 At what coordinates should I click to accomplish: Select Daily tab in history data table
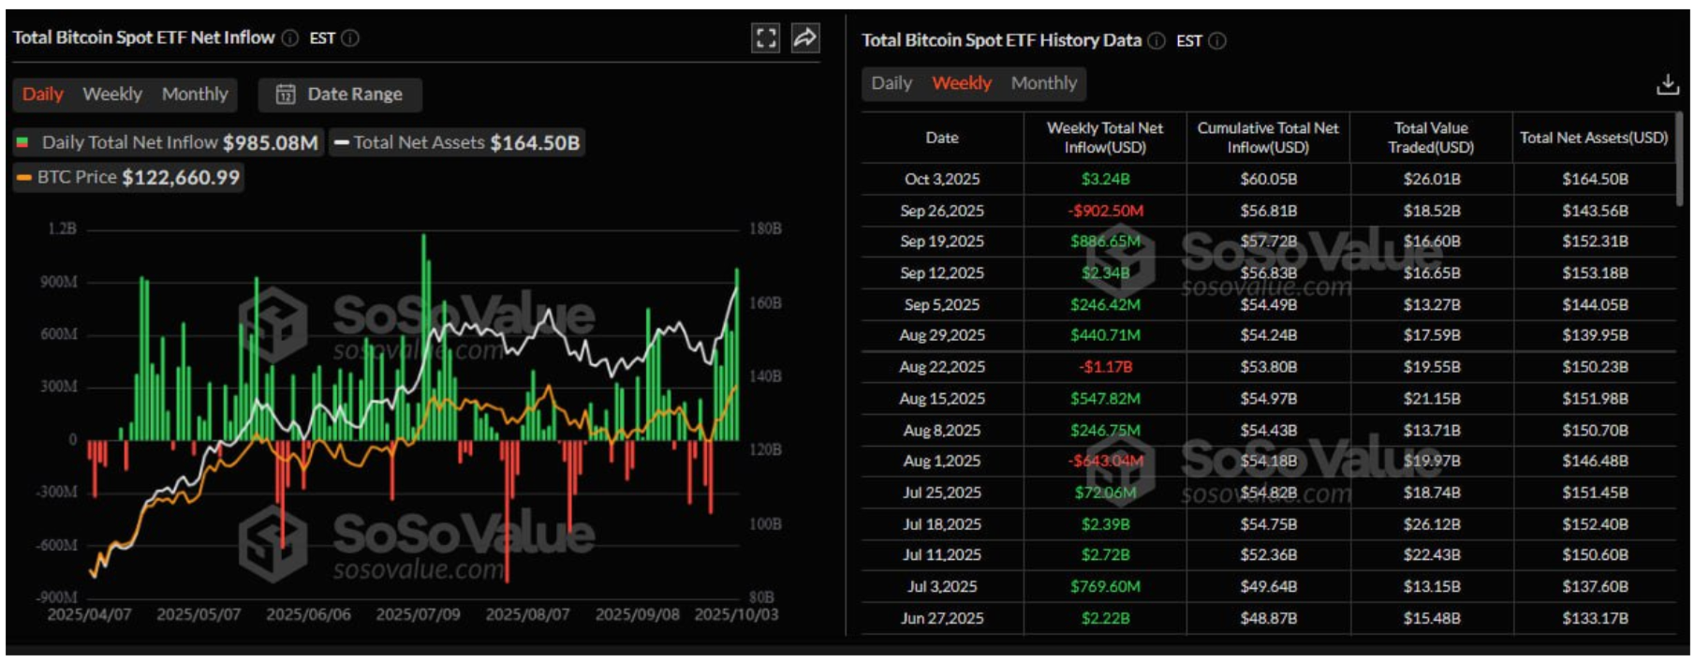coord(891,83)
